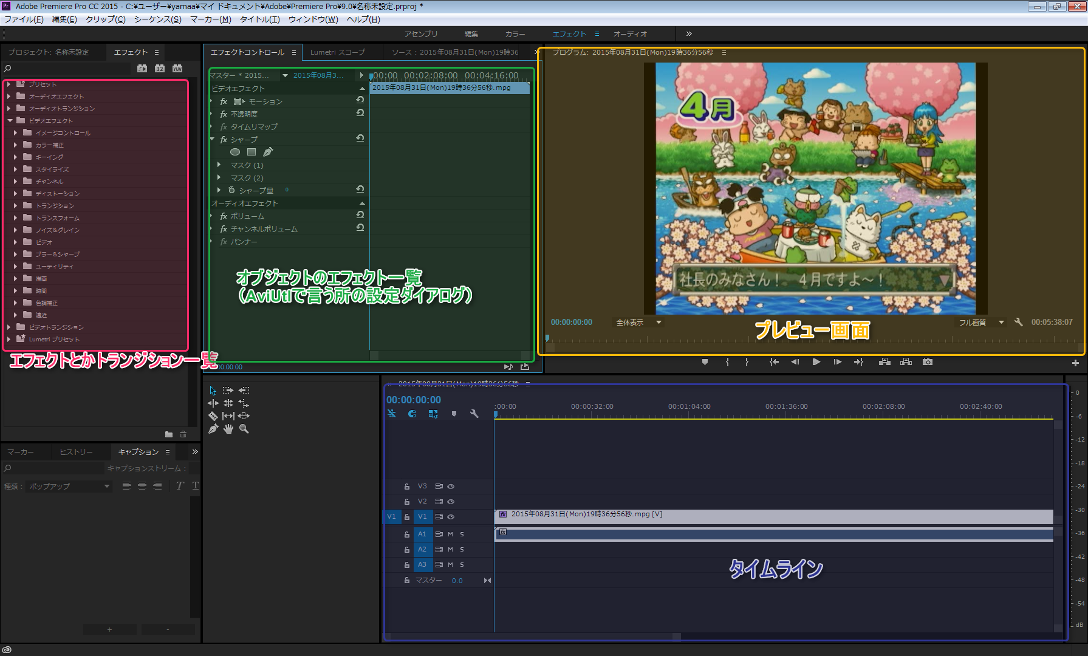Reset the Motion effect parameters
The image size is (1088, 656).
(360, 100)
